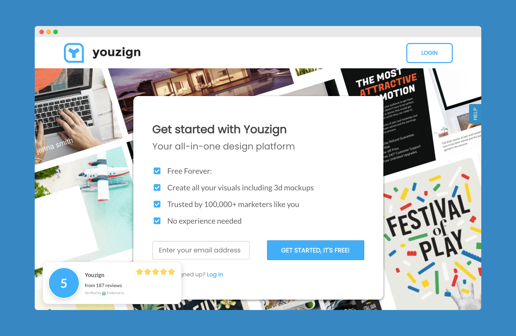516x336 pixels.
Task: Click the five gold stars rating
Action: (x=156, y=272)
